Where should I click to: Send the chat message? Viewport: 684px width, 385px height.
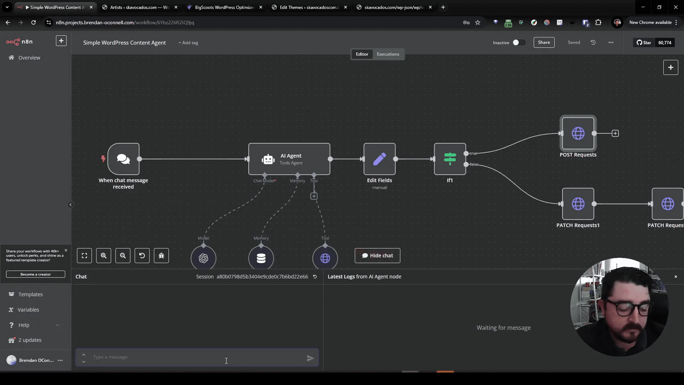[x=310, y=358]
